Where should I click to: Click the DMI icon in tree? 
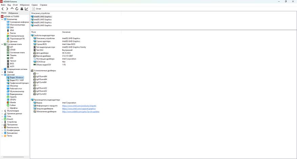tap(8, 28)
